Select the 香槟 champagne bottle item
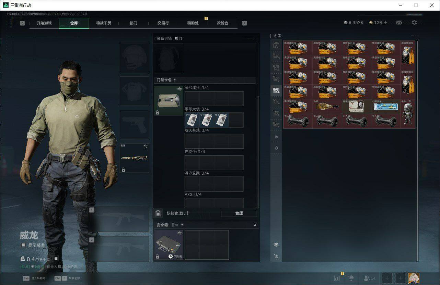Image resolution: width=440 pixels, height=285 pixels. tap(327, 107)
